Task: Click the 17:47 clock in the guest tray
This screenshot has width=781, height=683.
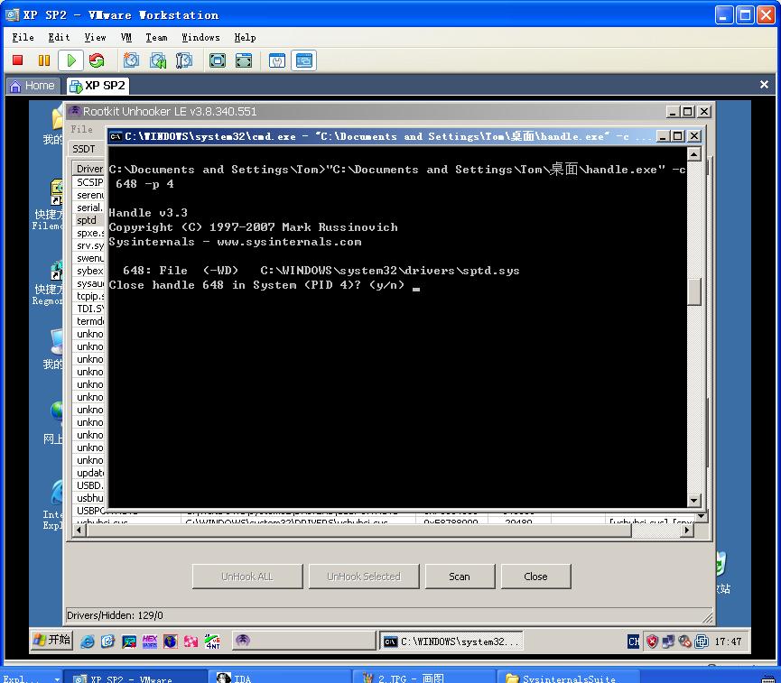Action: [728, 641]
